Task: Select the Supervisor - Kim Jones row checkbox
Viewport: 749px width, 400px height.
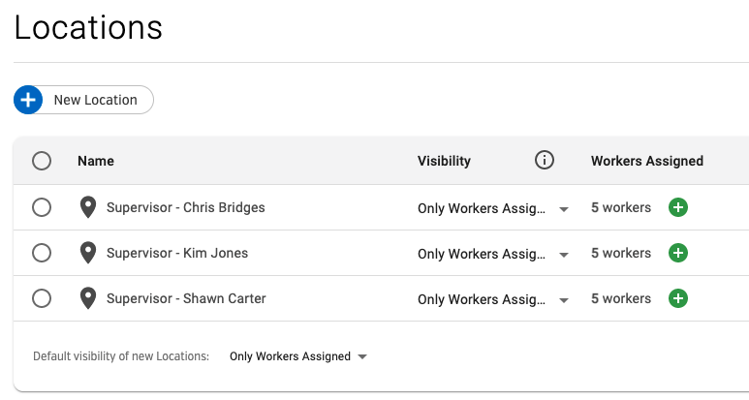Action: pyautogui.click(x=42, y=253)
